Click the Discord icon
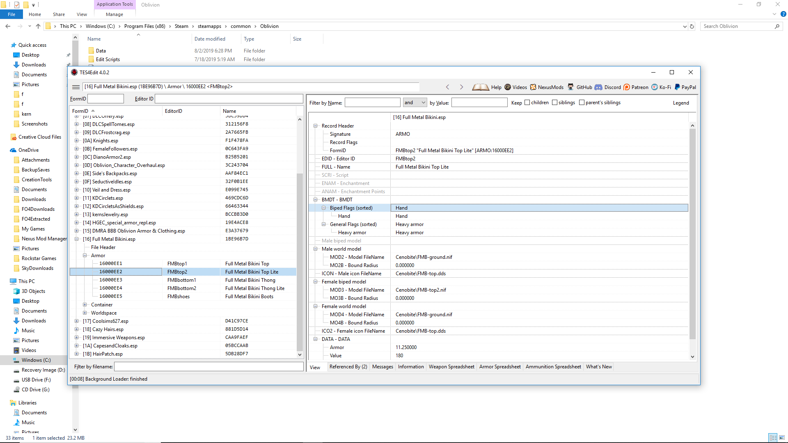 pyautogui.click(x=598, y=87)
